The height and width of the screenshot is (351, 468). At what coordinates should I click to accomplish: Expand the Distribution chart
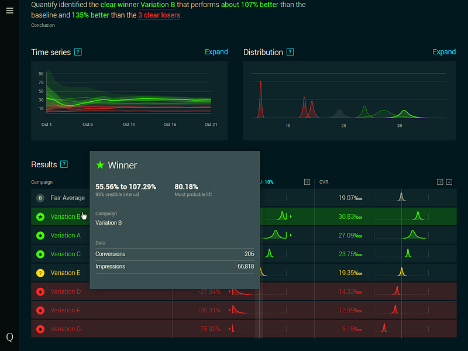[x=445, y=52]
